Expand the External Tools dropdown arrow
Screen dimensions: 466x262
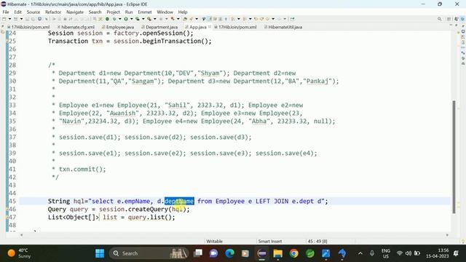[155, 19]
